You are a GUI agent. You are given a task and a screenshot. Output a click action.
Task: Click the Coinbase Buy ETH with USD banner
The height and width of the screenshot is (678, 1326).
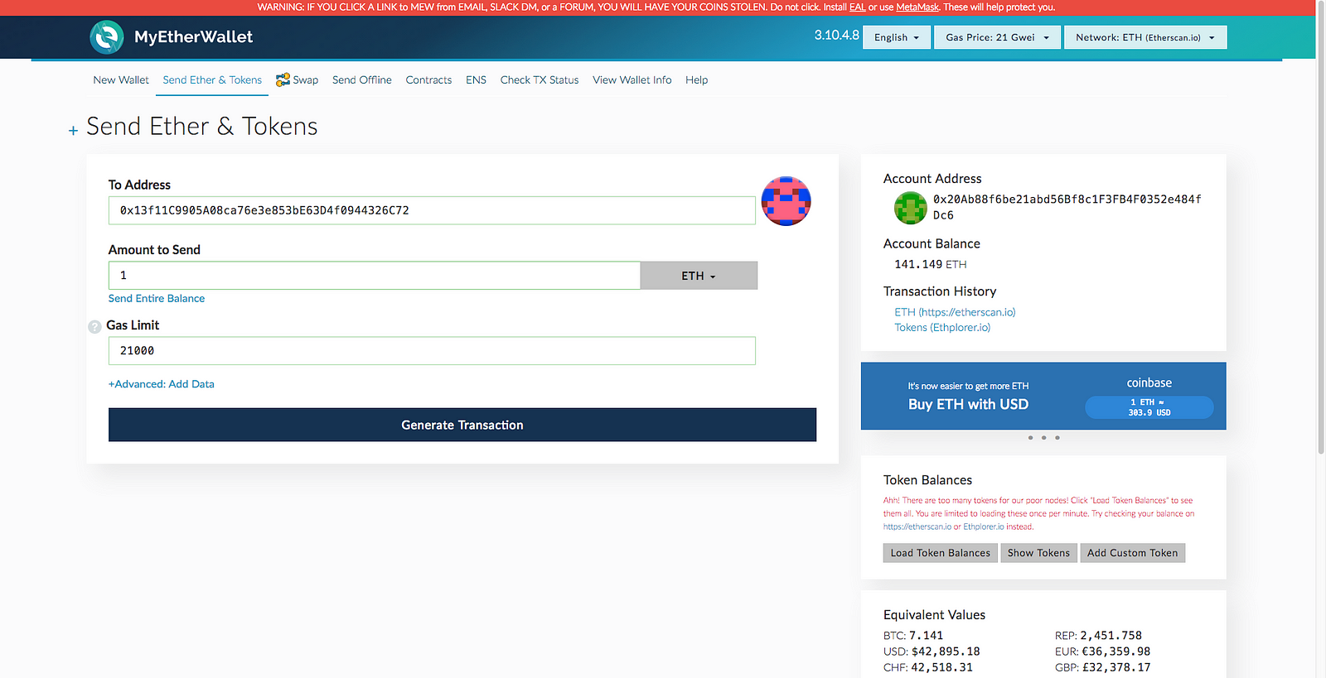tap(1043, 396)
